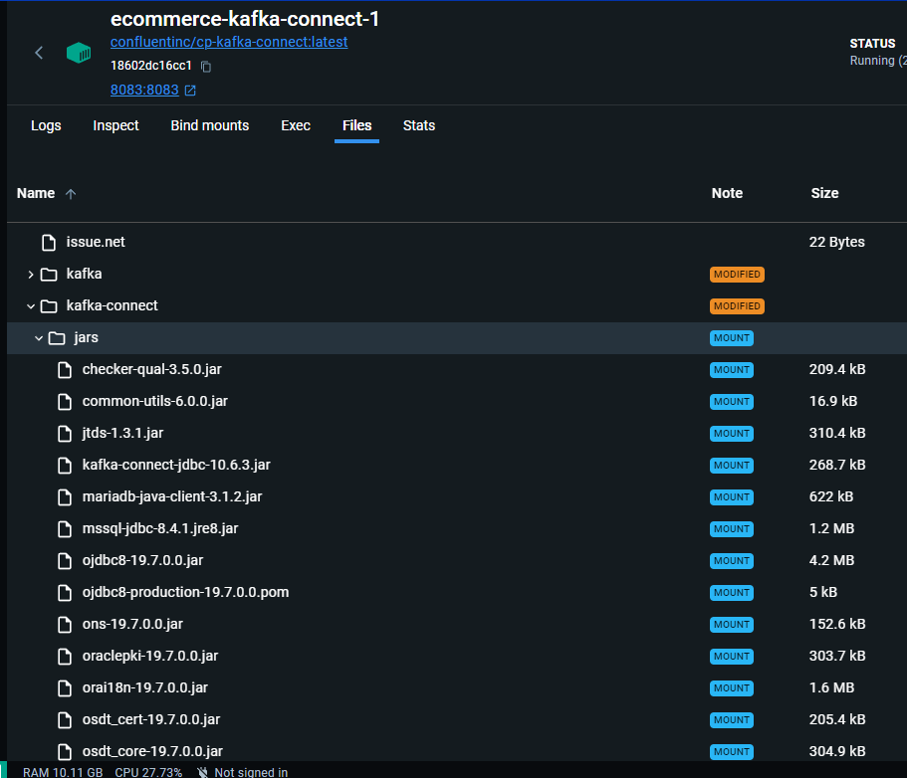Click the teal container icon
907x778 pixels.
[79, 53]
